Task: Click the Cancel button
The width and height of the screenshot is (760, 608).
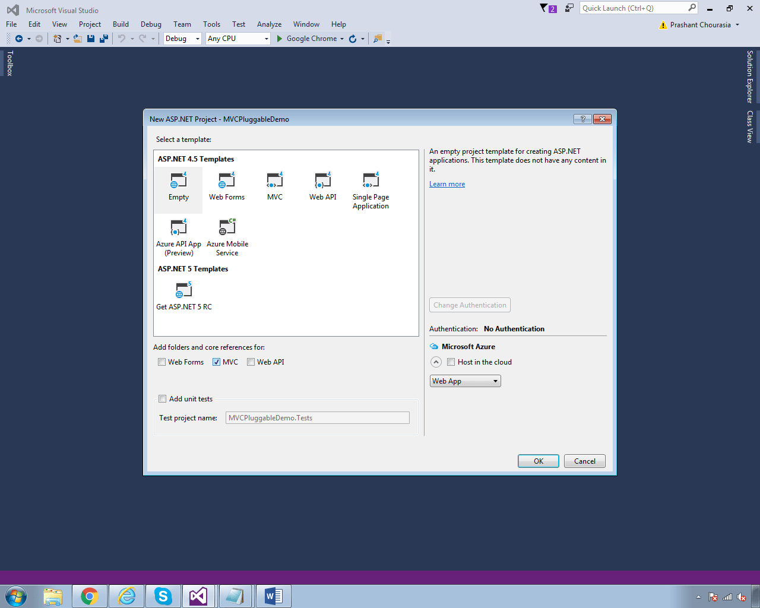Action: point(585,461)
